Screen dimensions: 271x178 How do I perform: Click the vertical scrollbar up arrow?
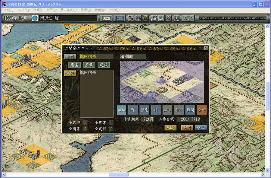(x=267, y=26)
